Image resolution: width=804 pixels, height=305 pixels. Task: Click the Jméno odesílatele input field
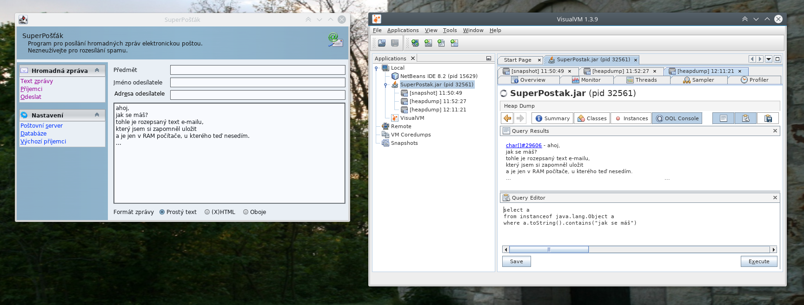click(x=258, y=83)
